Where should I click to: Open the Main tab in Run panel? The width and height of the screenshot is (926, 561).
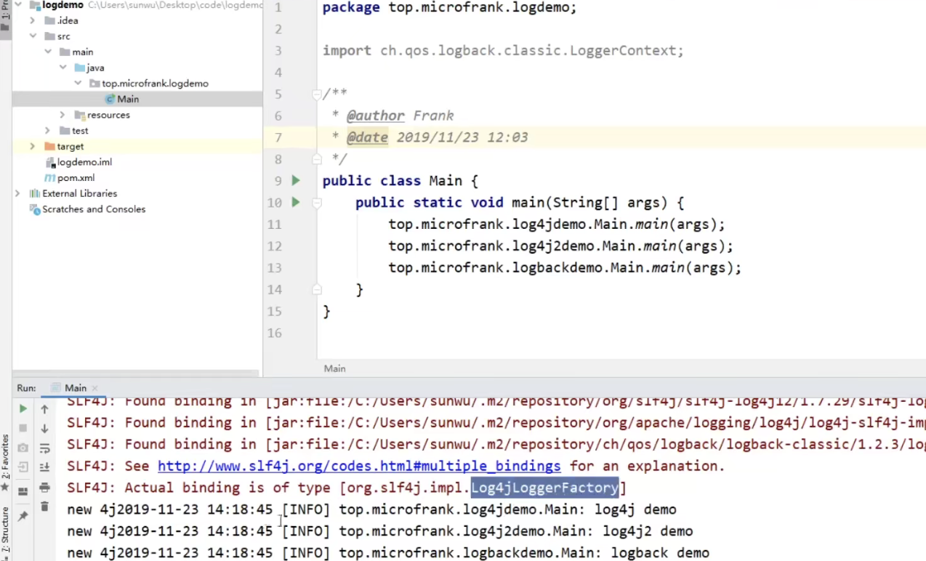(75, 388)
